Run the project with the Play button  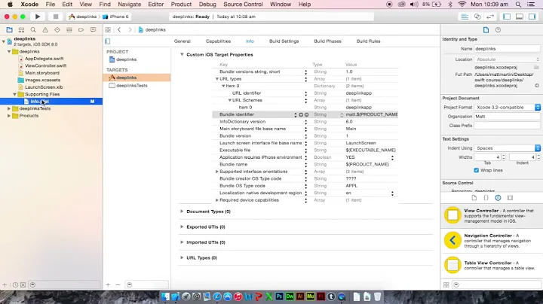click(x=38, y=17)
